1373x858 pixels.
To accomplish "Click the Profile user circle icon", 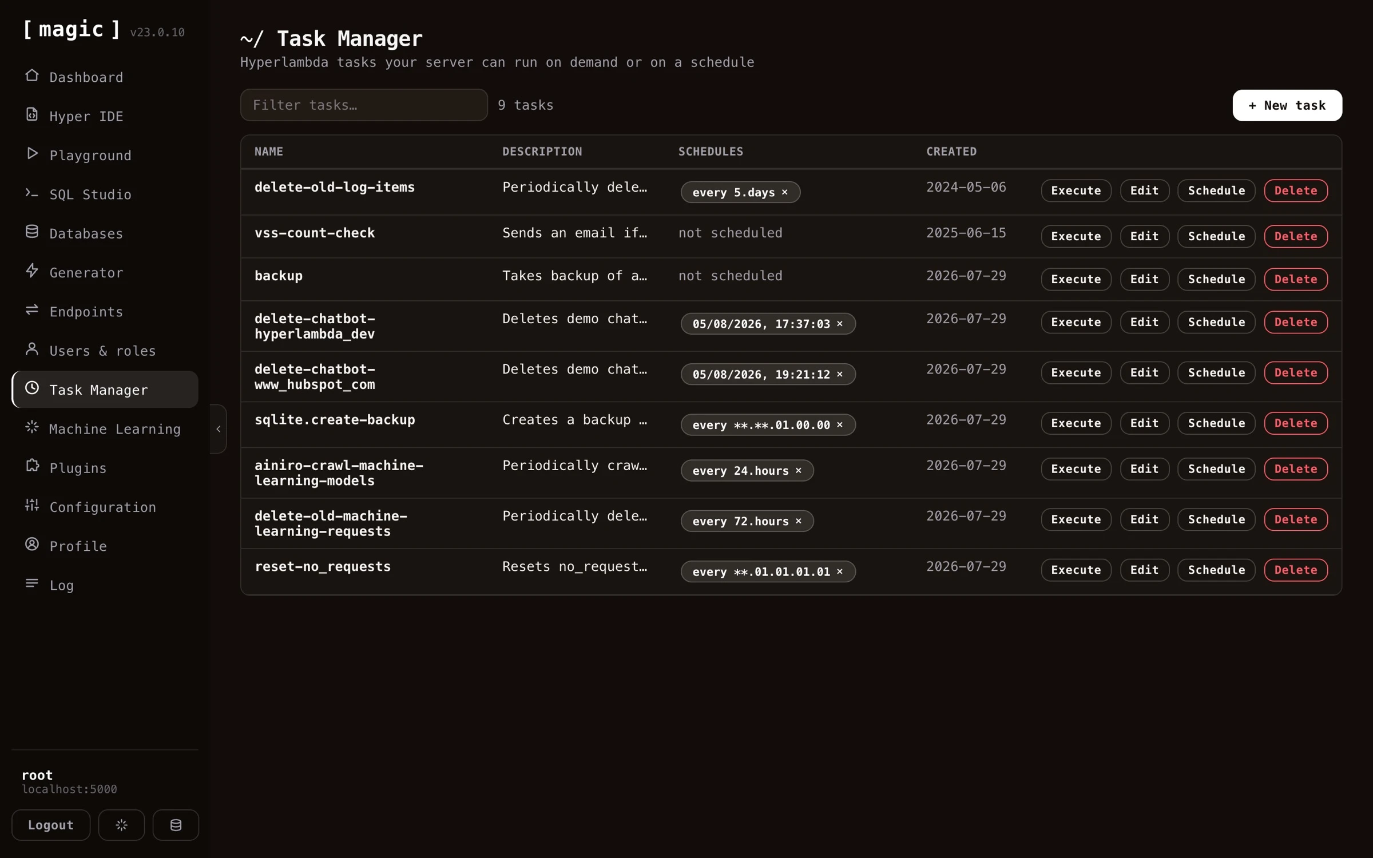I will point(32,545).
